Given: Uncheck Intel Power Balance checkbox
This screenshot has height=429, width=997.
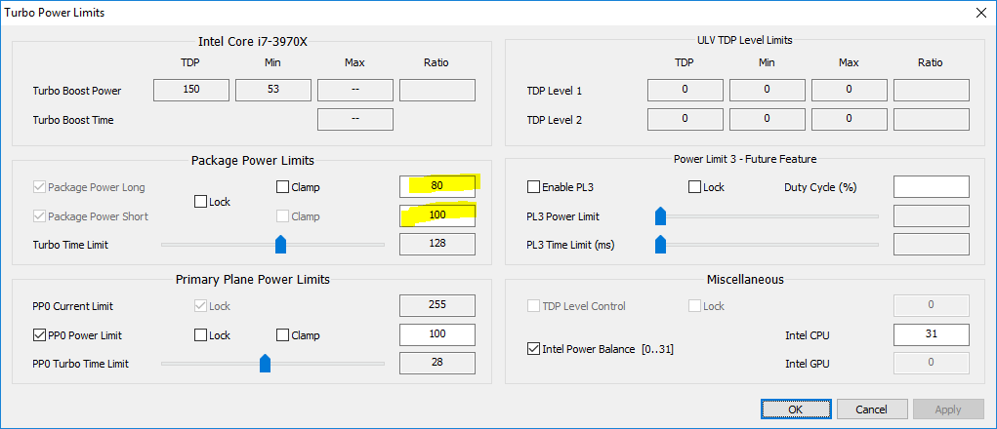Looking at the screenshot, I should point(533,349).
